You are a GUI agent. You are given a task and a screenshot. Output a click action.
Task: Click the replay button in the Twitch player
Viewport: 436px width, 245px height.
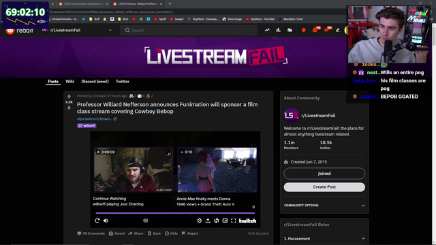(x=97, y=220)
